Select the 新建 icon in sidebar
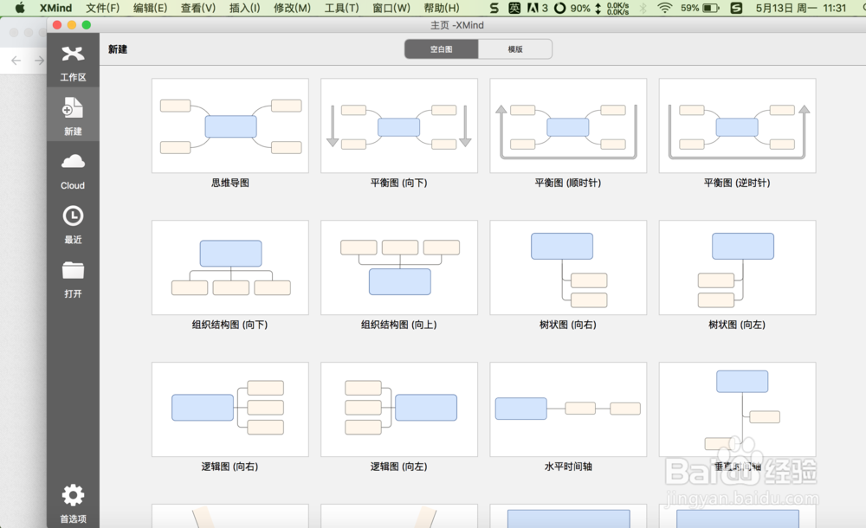 pos(72,113)
